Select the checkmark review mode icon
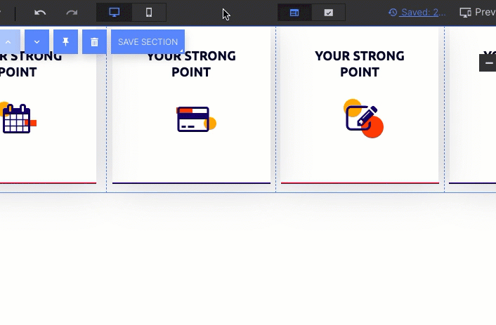The height and width of the screenshot is (325, 496). point(328,13)
